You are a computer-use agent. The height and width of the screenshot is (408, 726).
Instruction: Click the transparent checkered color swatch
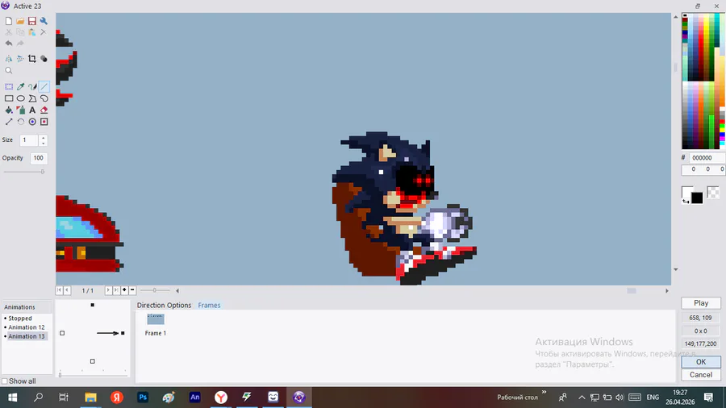[x=714, y=193]
